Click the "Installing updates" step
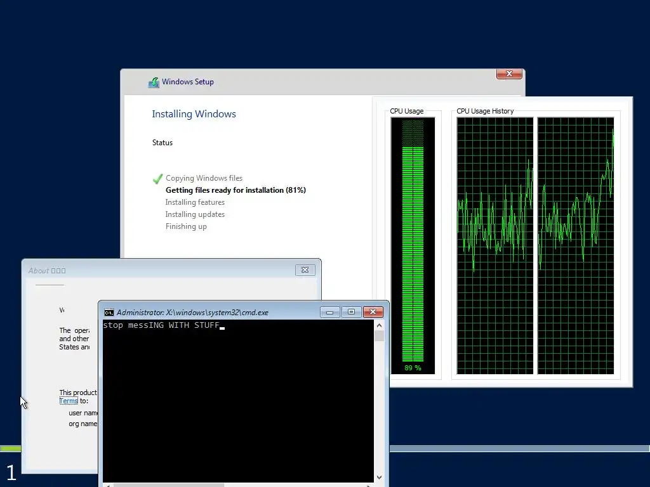The image size is (650, 487). click(x=195, y=214)
